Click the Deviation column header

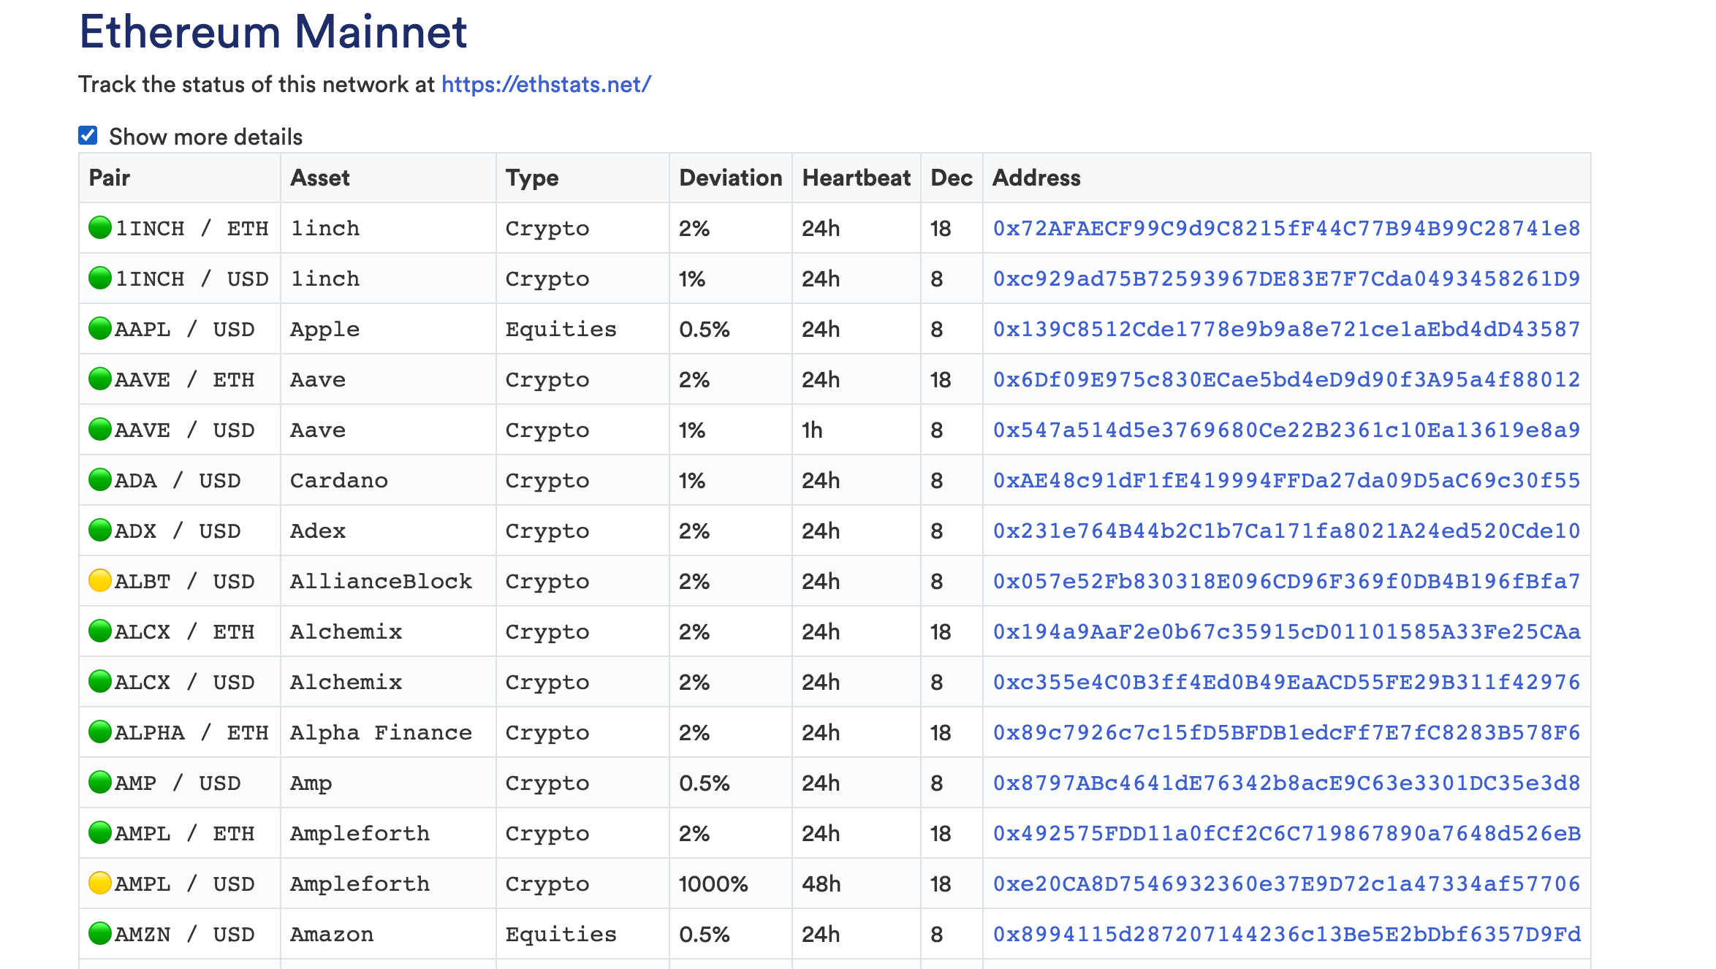tap(730, 178)
